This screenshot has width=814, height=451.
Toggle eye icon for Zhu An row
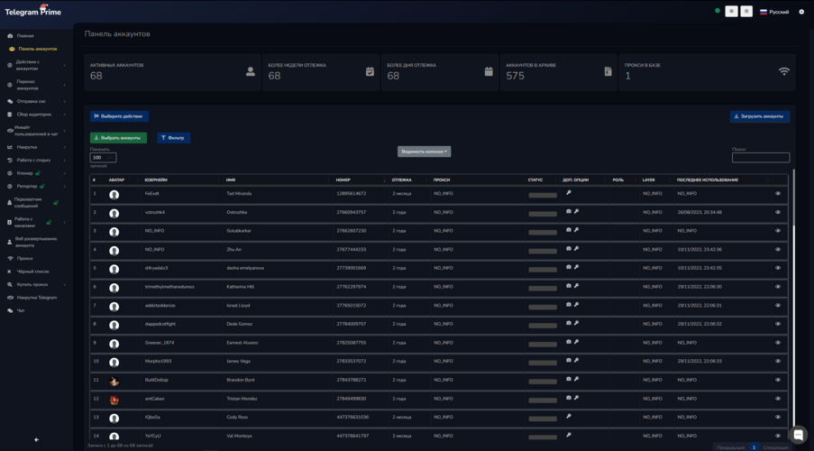[778, 250]
